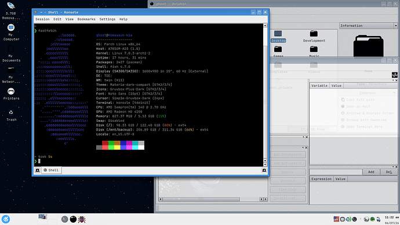Open the removable 3.7GB drive desktop icon

[11, 10]
